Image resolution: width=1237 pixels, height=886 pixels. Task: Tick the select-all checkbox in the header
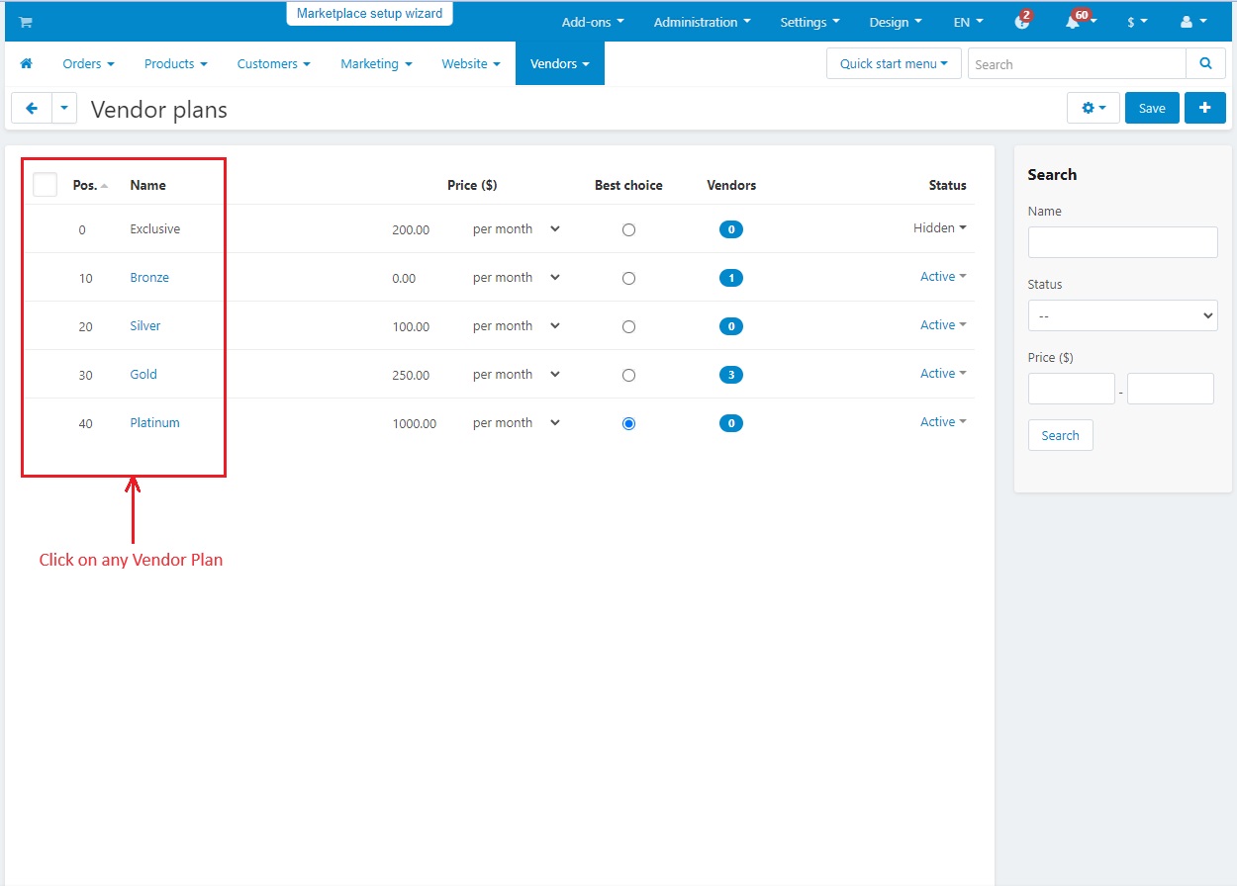coord(46,185)
